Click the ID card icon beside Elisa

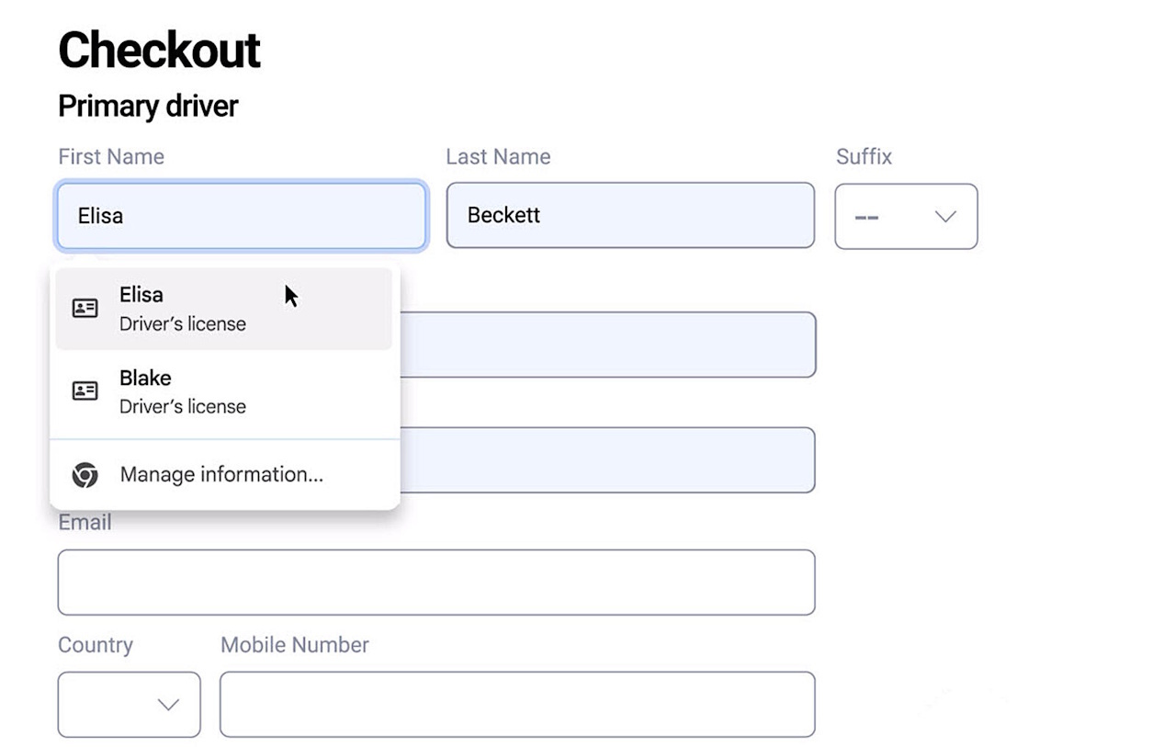pyautogui.click(x=85, y=309)
